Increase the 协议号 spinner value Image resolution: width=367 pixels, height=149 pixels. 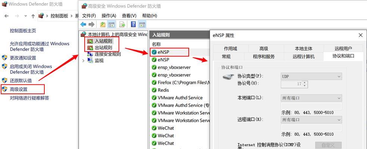point(304,82)
